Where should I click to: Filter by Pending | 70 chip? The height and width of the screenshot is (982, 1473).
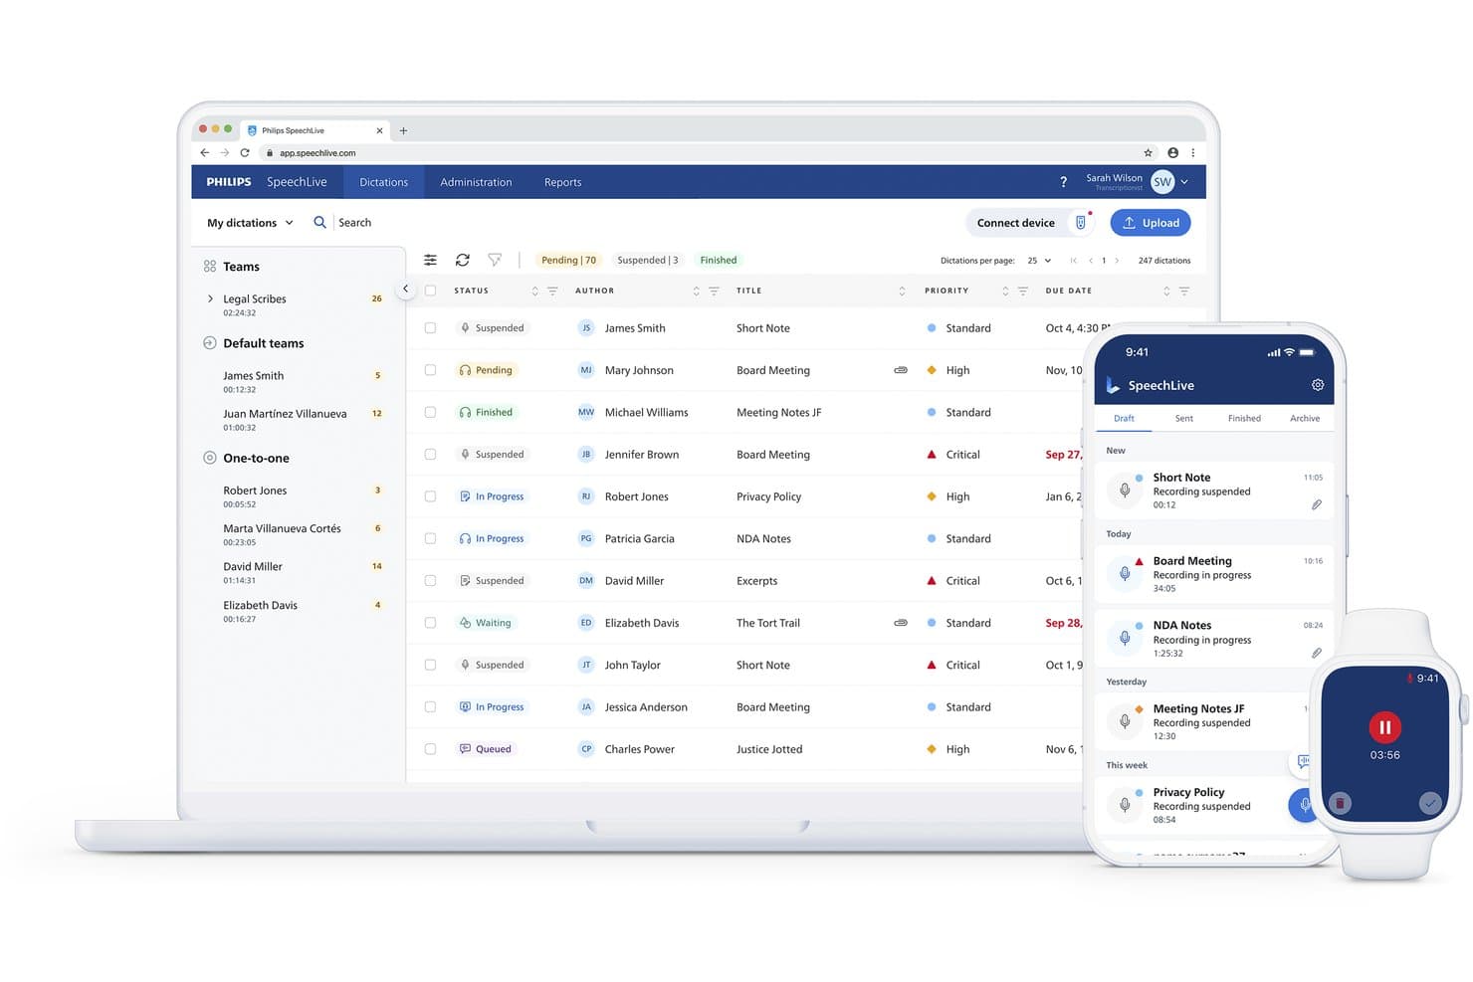point(569,261)
